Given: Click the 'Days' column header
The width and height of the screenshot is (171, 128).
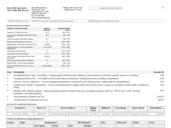Looking at the screenshot, I should pyautogui.click(x=103, y=122).
